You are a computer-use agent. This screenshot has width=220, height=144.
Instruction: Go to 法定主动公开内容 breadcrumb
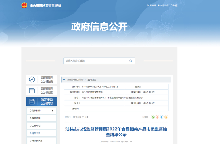[x=75, y=80]
